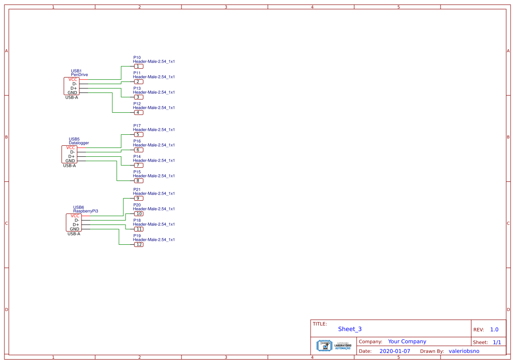Select the USB5 Datalogger connector symbol
The width and height of the screenshot is (515, 364).
point(69,154)
